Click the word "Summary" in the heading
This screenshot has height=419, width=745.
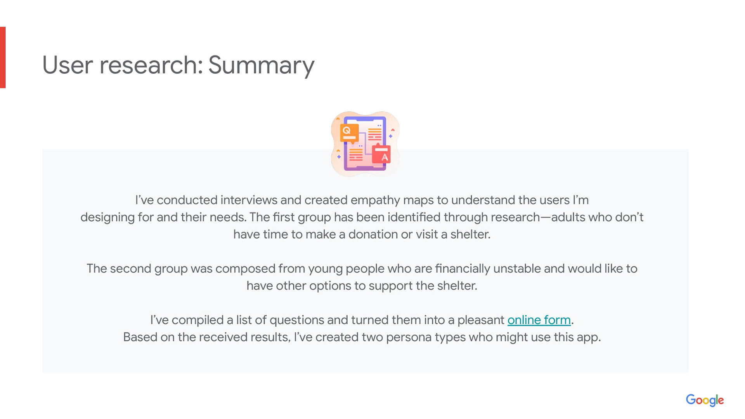(x=261, y=65)
